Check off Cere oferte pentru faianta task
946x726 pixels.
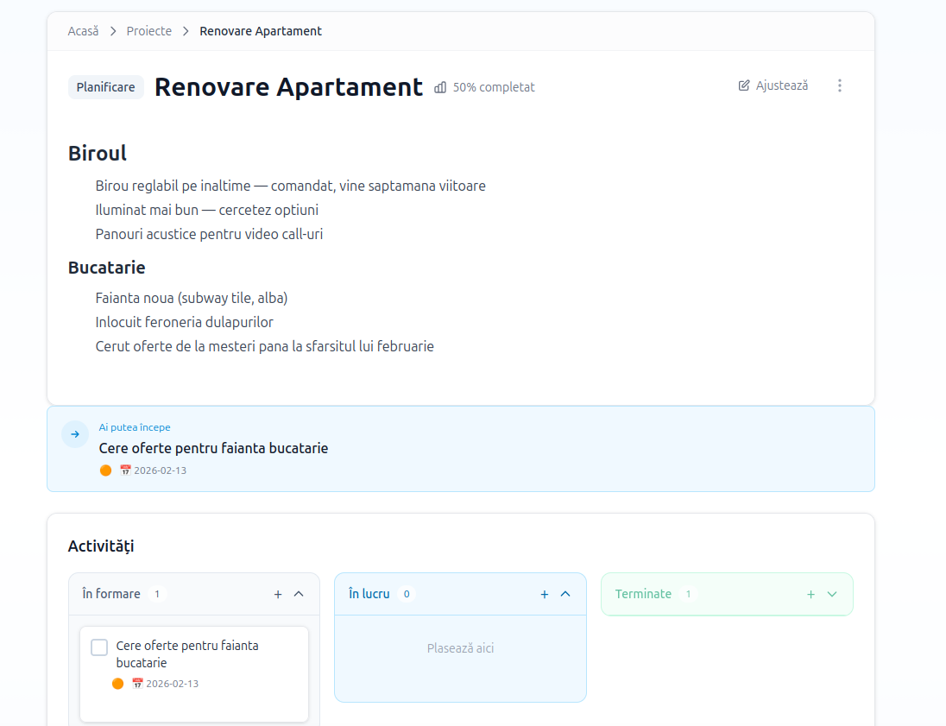(x=99, y=647)
